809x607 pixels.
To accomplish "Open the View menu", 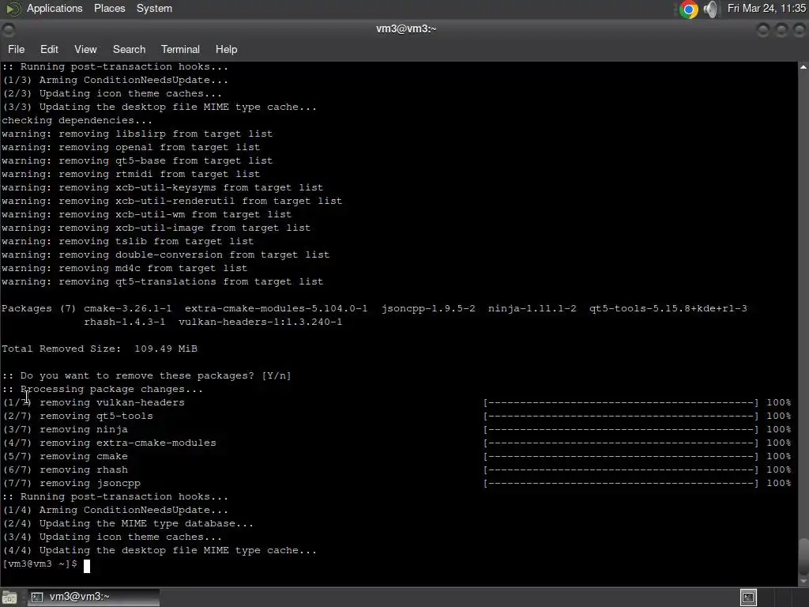I will pos(85,49).
